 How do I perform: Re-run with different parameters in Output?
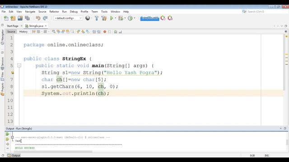click(x=7, y=139)
